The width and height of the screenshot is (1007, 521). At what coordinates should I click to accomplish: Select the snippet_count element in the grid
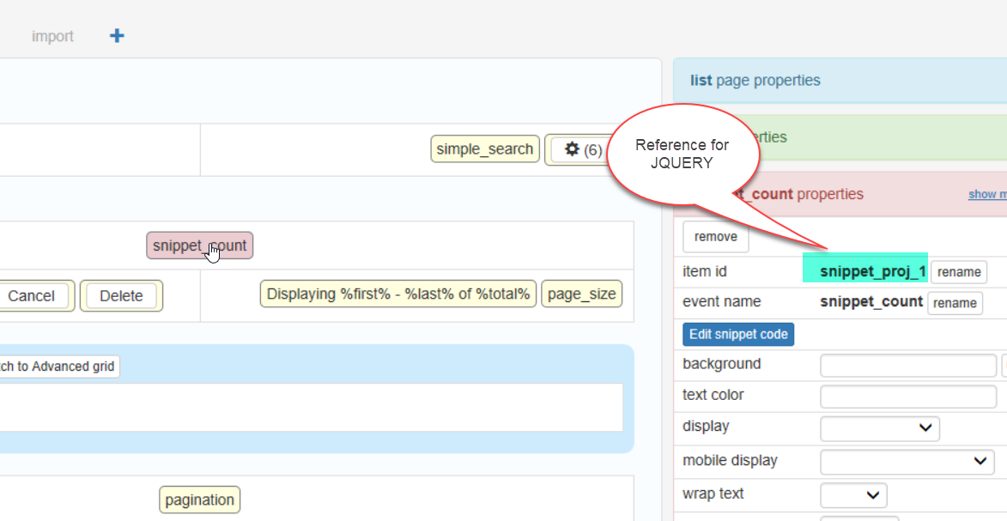pyautogui.click(x=199, y=245)
